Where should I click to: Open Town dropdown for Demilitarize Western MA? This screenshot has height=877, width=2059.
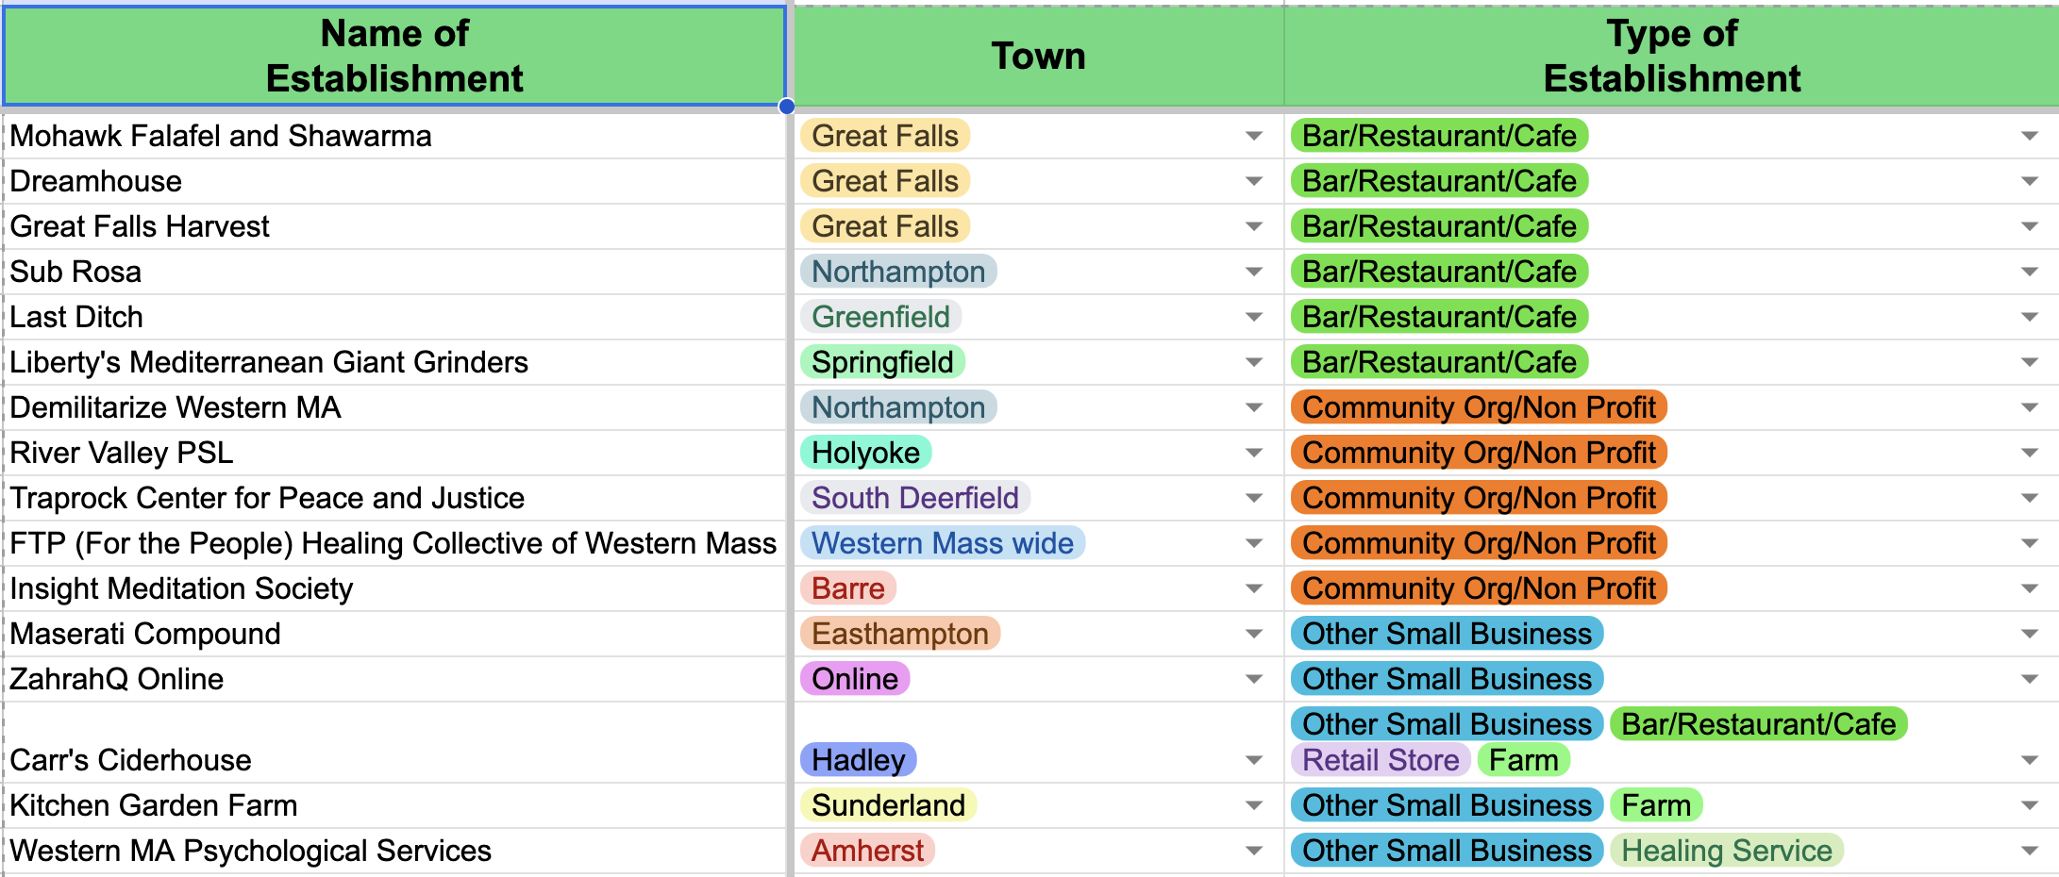(1254, 407)
